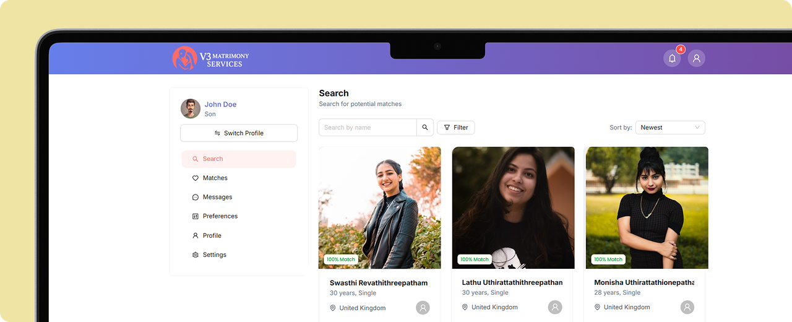Click the notification count badge showing 4
The image size is (792, 322).
(681, 50)
